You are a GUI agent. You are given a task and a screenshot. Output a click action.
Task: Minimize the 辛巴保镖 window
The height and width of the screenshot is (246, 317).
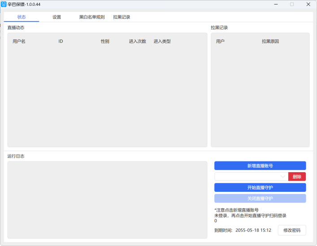click(x=276, y=4)
